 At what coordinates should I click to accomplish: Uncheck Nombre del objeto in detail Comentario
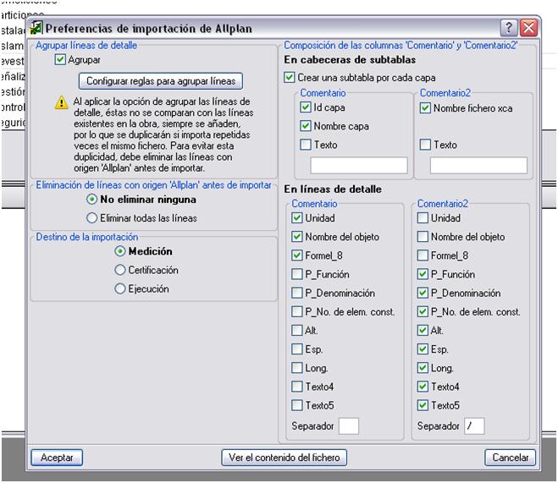[x=297, y=237]
